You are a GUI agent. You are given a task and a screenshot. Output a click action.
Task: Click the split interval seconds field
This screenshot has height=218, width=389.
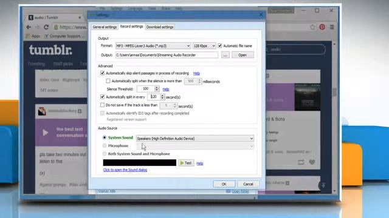pos(154,97)
